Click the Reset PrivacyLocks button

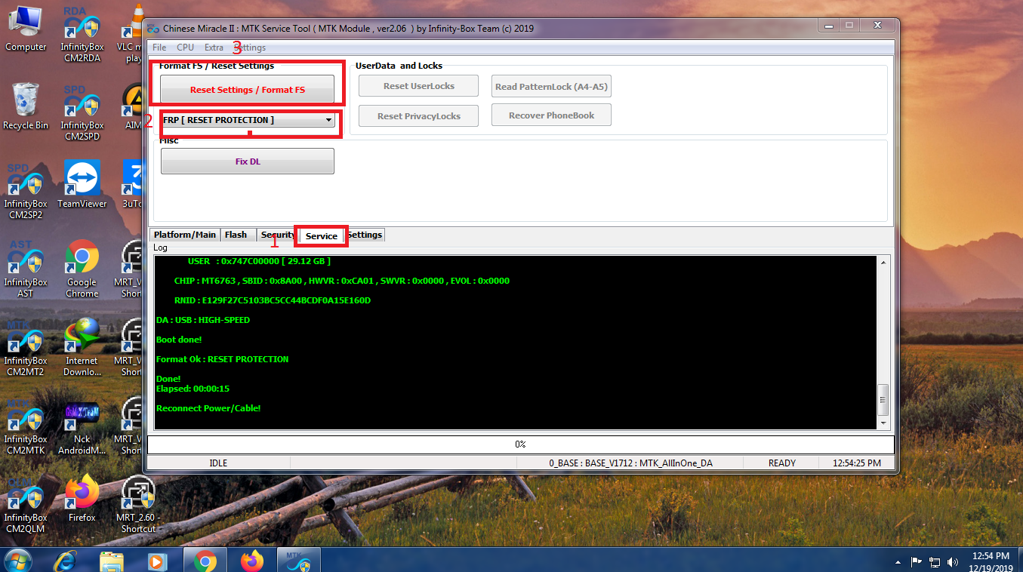(418, 116)
